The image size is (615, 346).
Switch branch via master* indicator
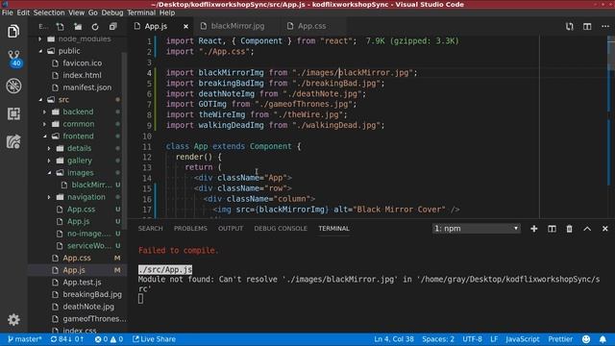(x=24, y=339)
